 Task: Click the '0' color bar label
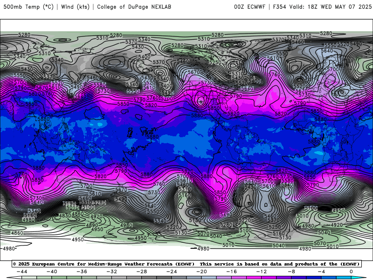click(352, 272)
